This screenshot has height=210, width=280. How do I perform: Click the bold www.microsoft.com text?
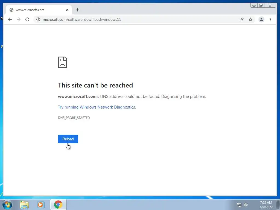coord(77,97)
